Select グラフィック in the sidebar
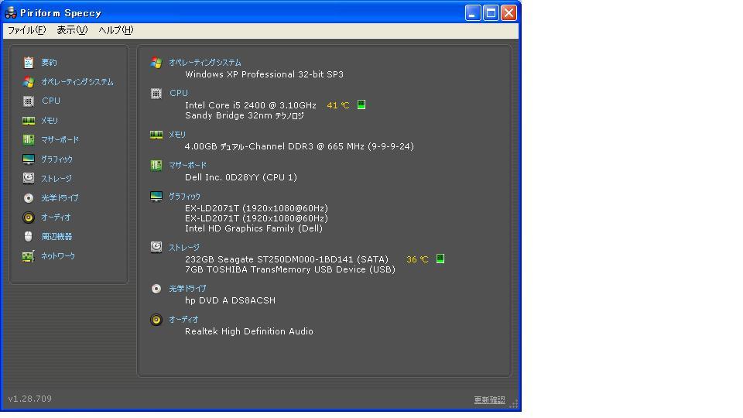The image size is (743, 418). tap(56, 159)
